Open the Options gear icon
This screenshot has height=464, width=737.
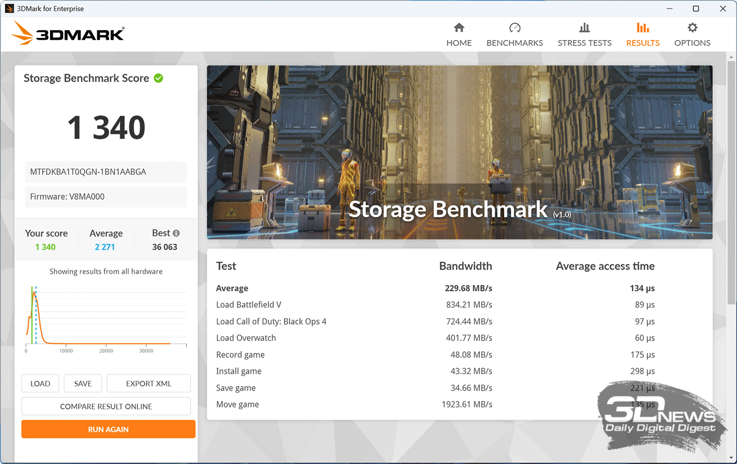point(692,27)
